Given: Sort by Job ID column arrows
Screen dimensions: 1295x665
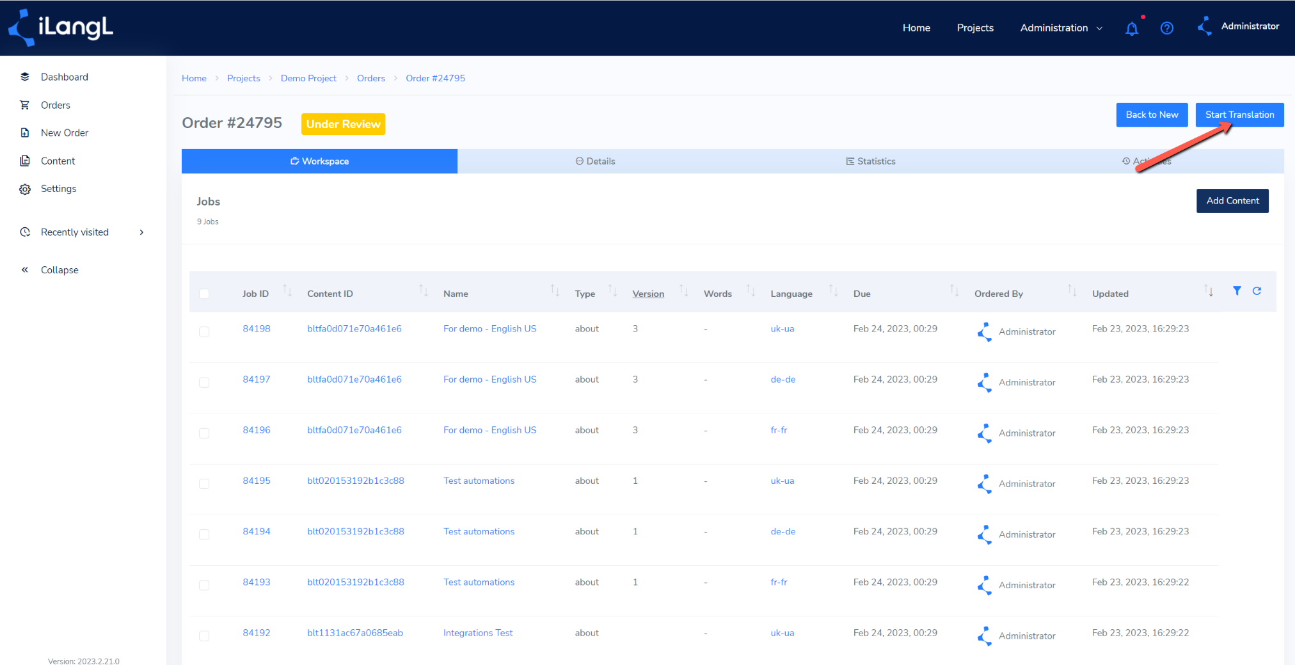Looking at the screenshot, I should (x=287, y=291).
